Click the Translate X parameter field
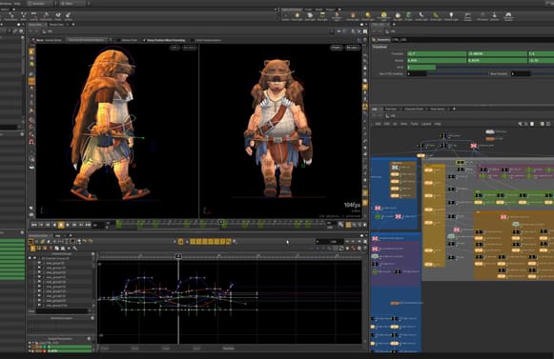 pos(437,53)
